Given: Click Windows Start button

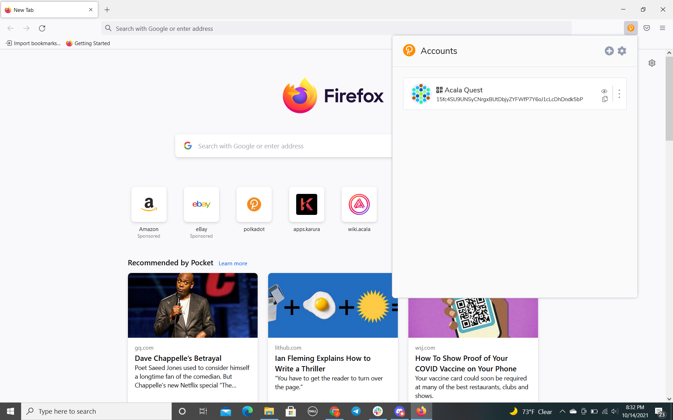Looking at the screenshot, I should click(11, 411).
